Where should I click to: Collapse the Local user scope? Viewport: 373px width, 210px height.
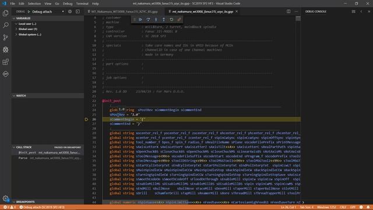[x=48, y=23]
